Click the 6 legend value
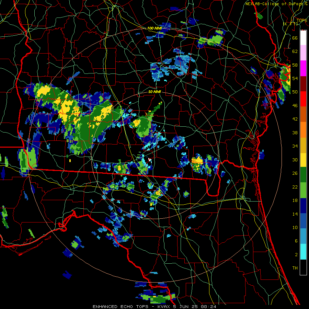Image resolution: width=309 pixels, height=309 pixels. click(296, 241)
